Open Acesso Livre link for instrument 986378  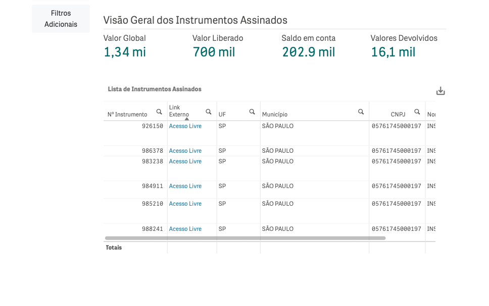point(185,151)
